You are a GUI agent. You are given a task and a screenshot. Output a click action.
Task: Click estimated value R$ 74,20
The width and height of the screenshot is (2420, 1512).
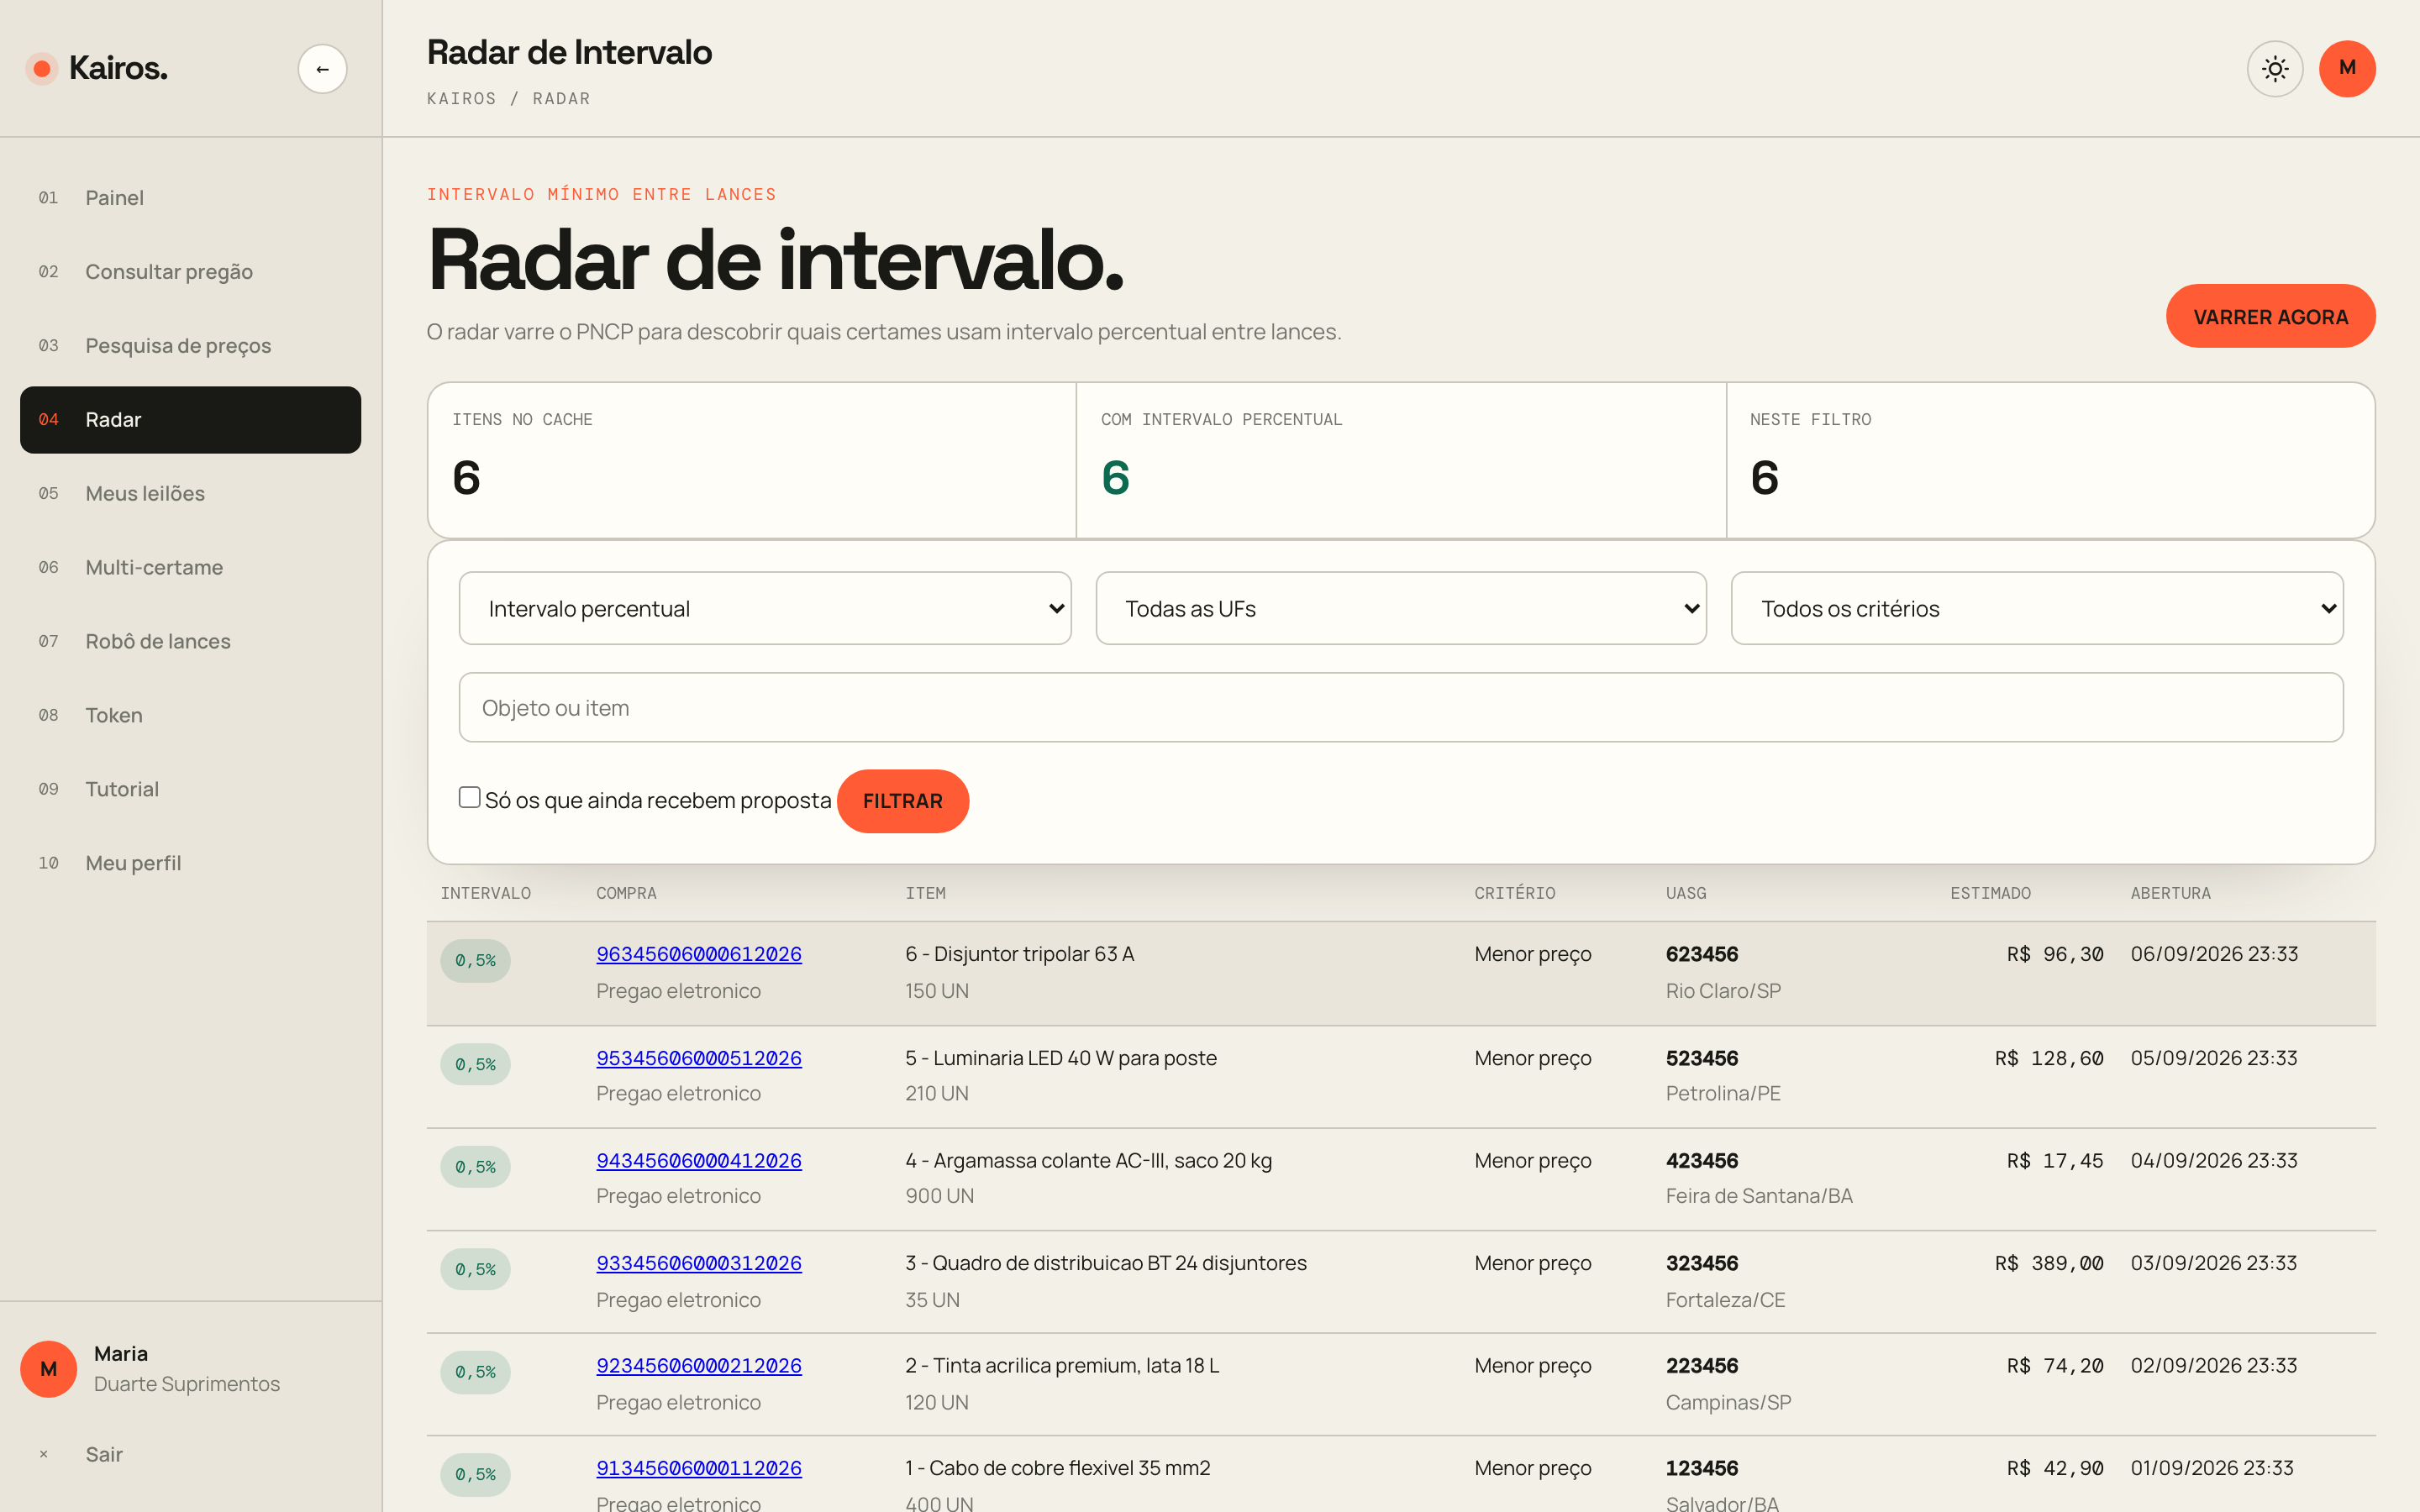tap(2055, 1366)
